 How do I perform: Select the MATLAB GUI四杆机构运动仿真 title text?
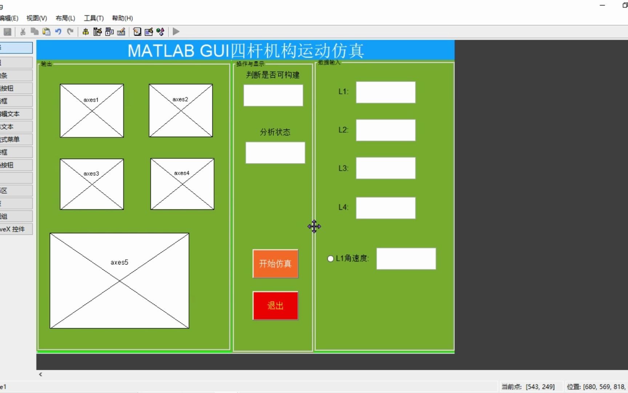click(246, 51)
